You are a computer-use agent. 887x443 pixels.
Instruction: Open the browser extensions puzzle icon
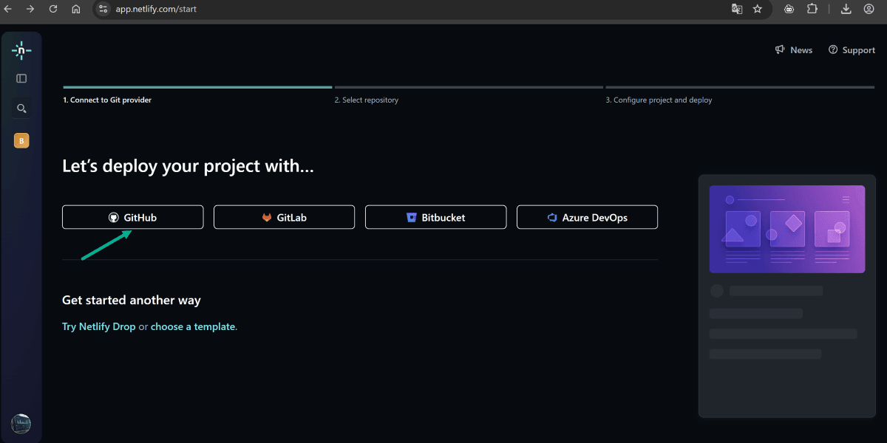812,10
